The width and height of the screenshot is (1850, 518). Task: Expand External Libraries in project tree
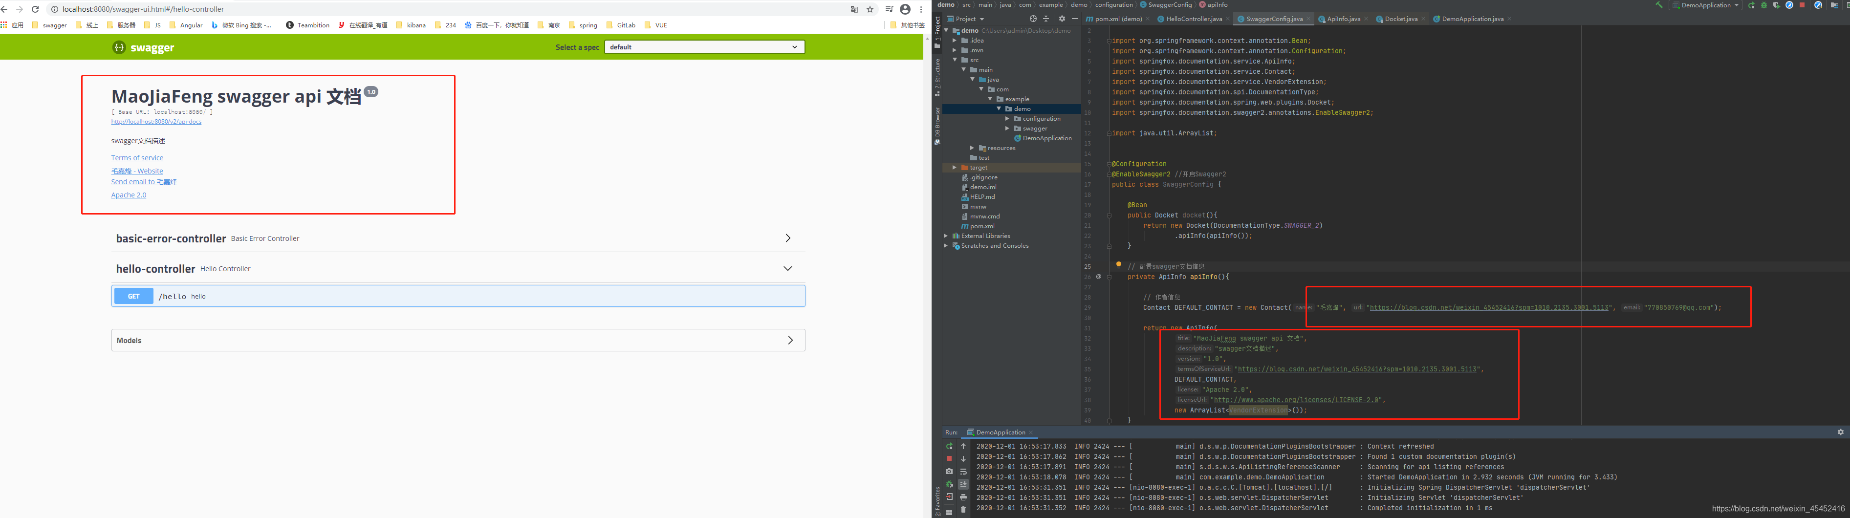(x=946, y=236)
